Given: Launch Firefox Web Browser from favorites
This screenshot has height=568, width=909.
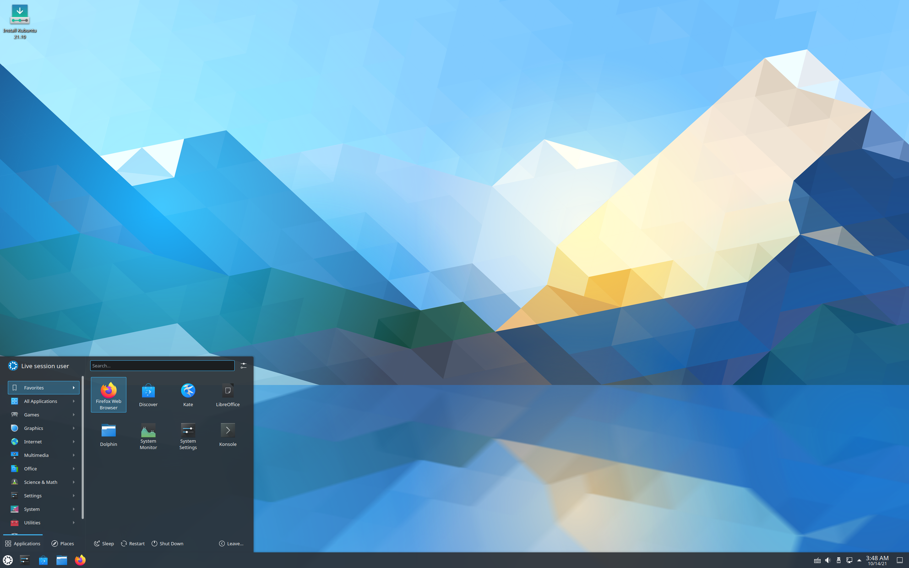Looking at the screenshot, I should (x=109, y=395).
